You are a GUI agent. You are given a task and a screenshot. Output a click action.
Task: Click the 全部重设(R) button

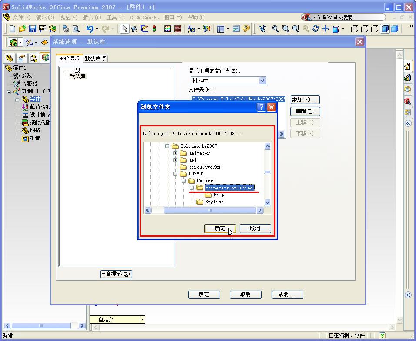coord(116,274)
